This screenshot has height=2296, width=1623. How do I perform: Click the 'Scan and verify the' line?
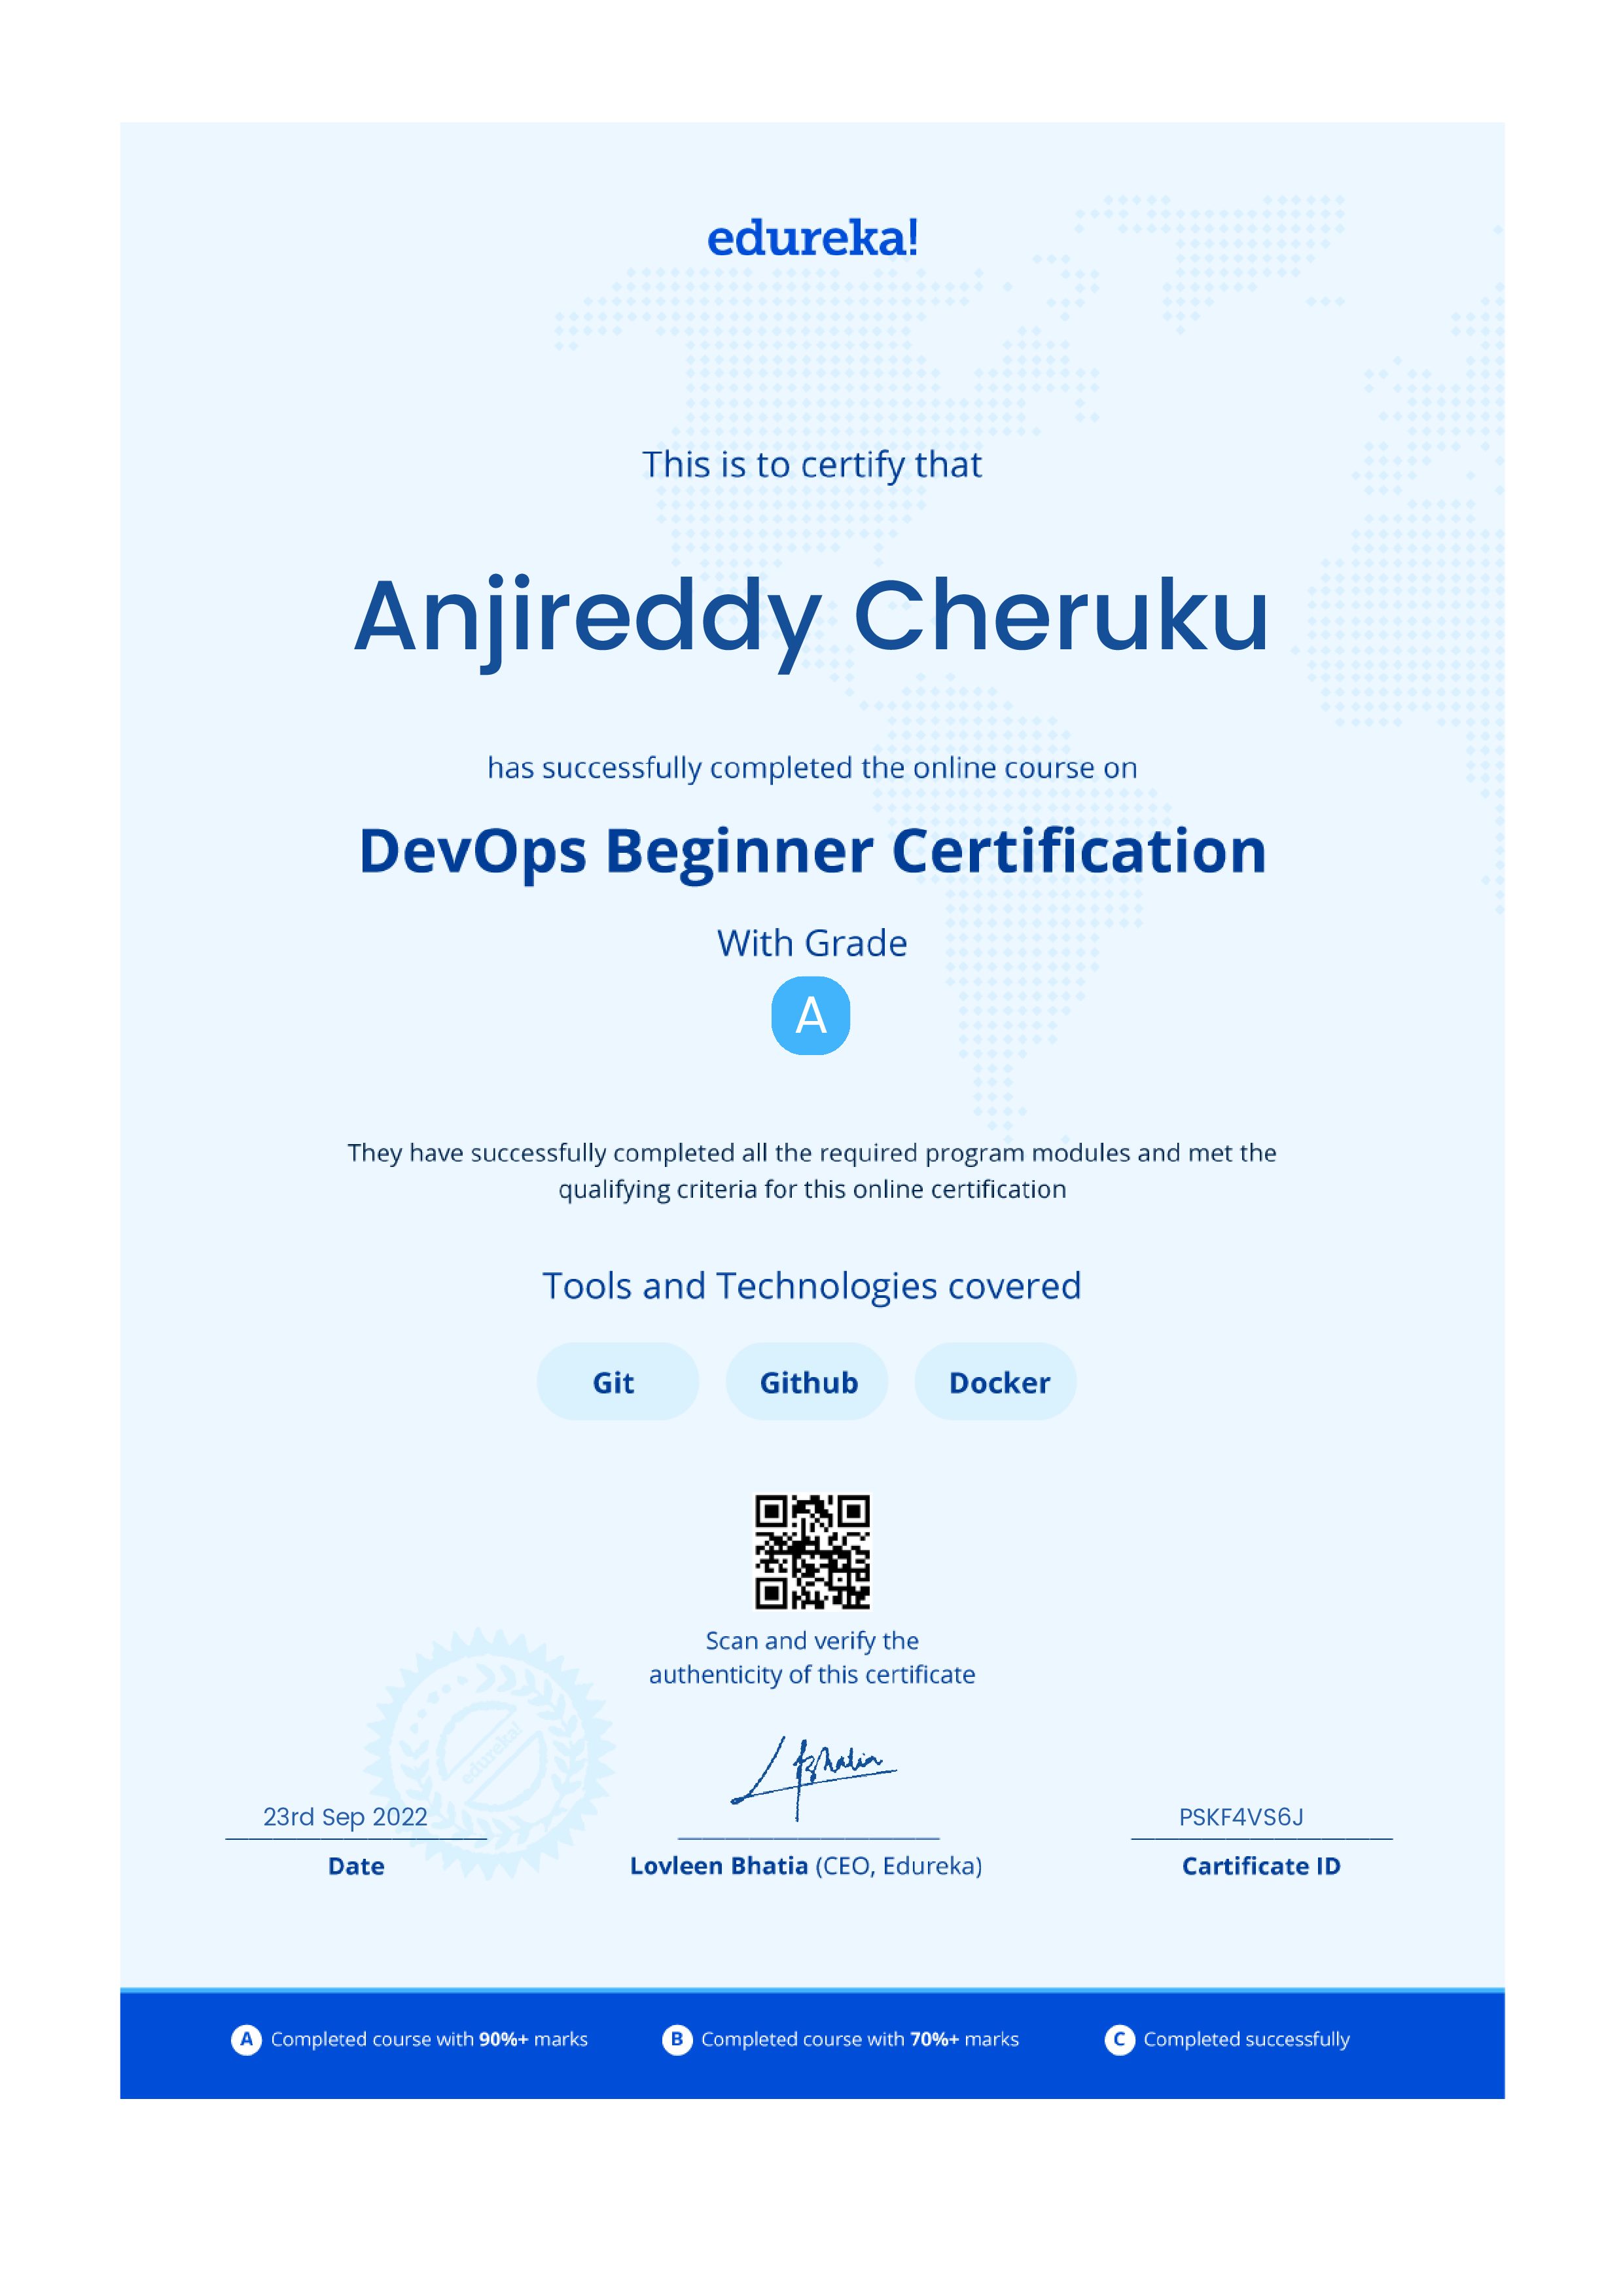tap(812, 1641)
